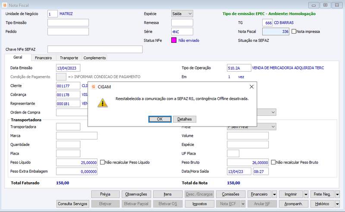Enable Não recalcular Peso Líquido checkbox

pos(102,162)
